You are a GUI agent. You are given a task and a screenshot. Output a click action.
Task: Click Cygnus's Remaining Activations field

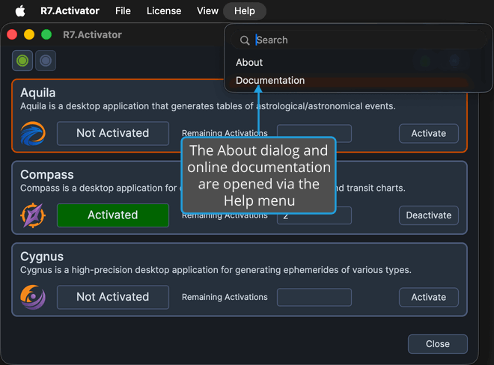(314, 297)
